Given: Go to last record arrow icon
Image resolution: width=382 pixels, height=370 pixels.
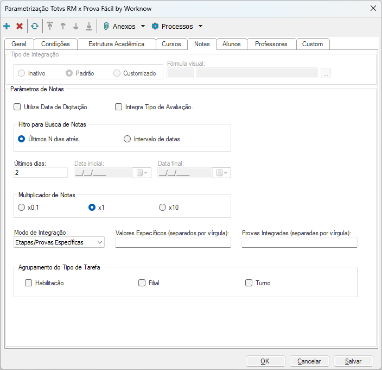Looking at the screenshot, I should click(89, 26).
